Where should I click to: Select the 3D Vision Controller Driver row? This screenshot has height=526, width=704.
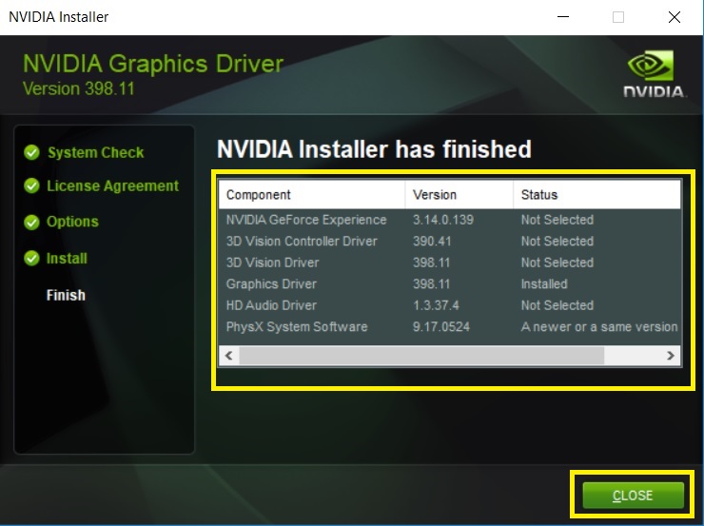tap(449, 242)
